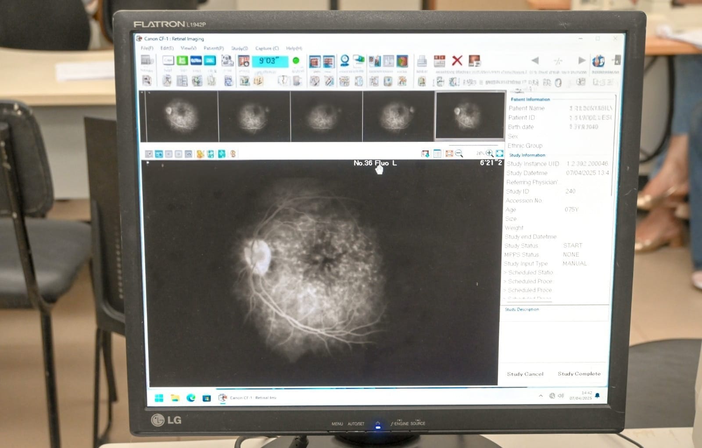Click the right arrow to view next image
Screen dimensions: 702x448
[x=582, y=61]
